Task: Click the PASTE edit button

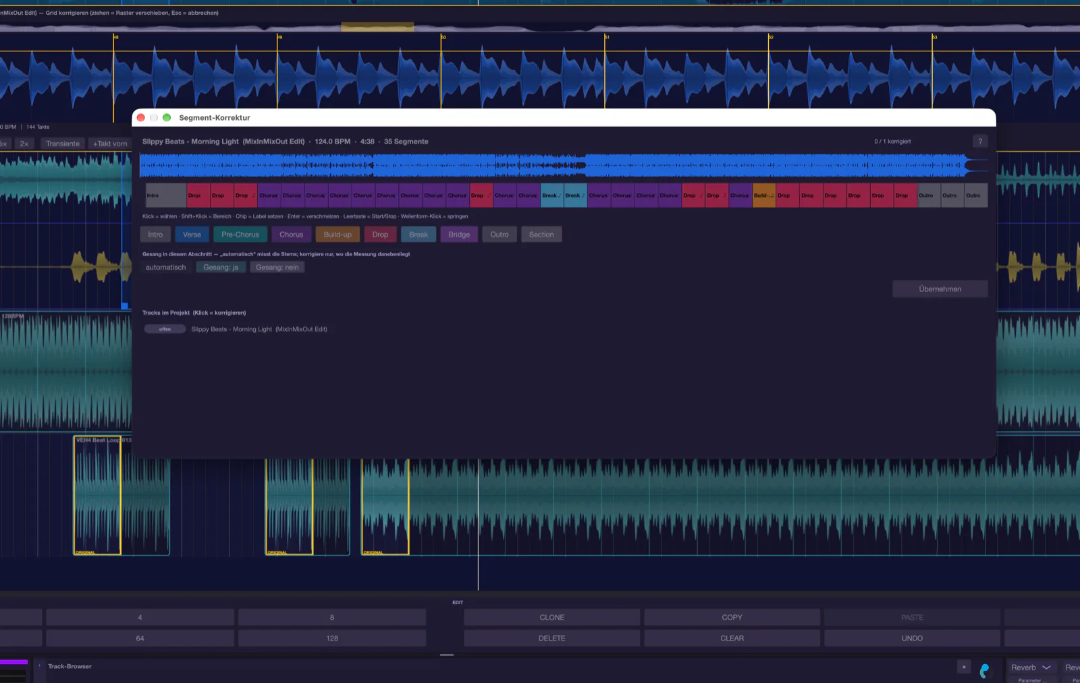Action: point(912,617)
